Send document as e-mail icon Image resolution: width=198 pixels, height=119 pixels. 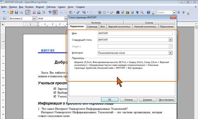point(21,12)
